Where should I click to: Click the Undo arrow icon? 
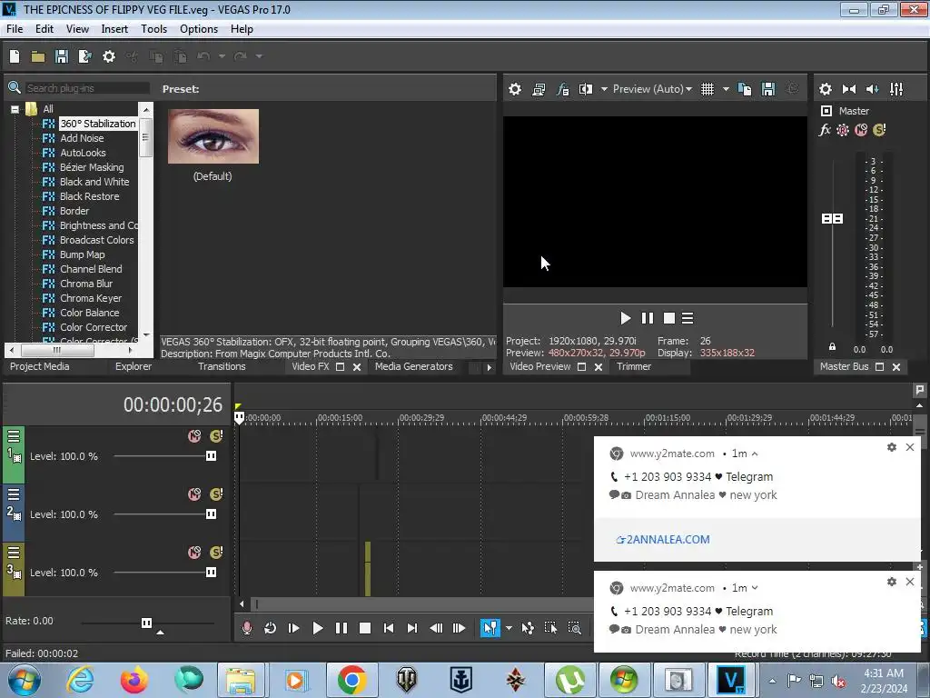coord(203,56)
